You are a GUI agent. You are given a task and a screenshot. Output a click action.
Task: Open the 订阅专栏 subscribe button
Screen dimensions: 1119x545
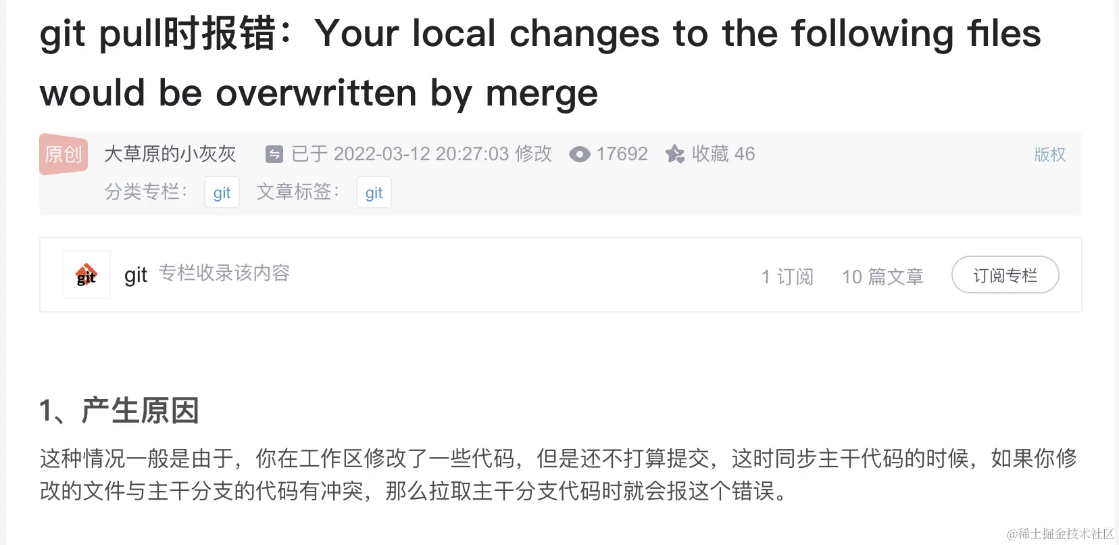point(1005,275)
